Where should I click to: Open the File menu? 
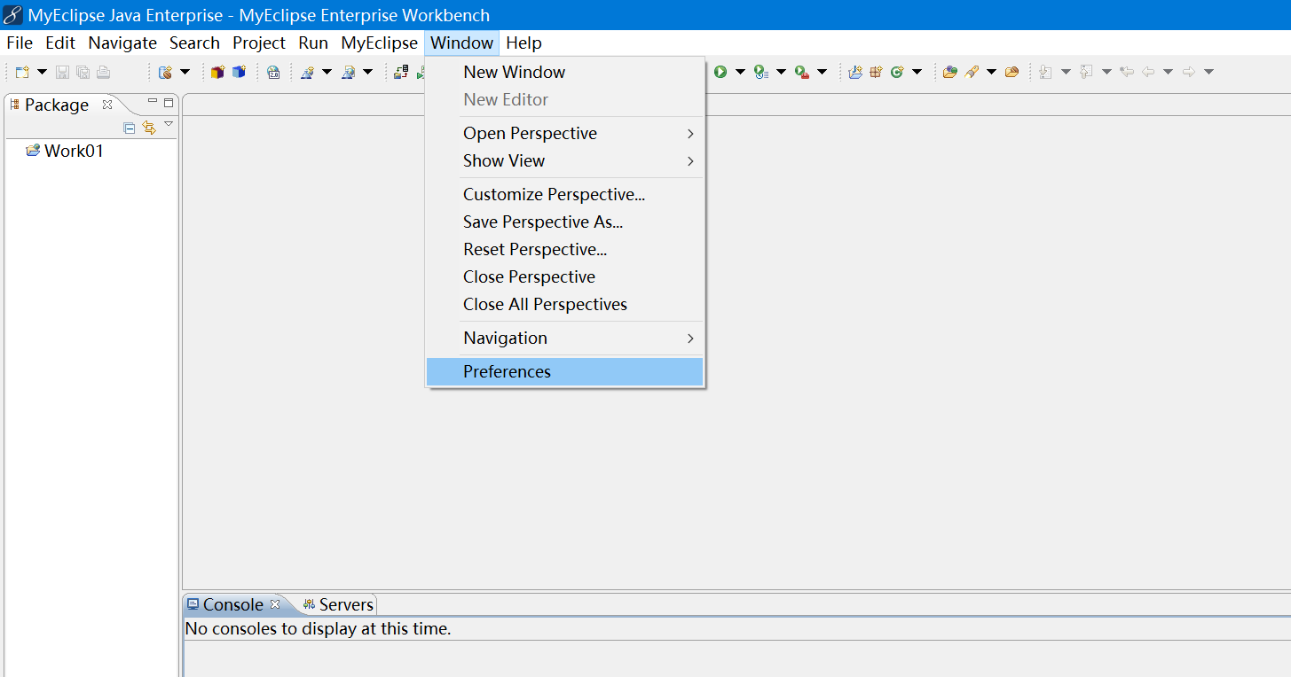20,43
